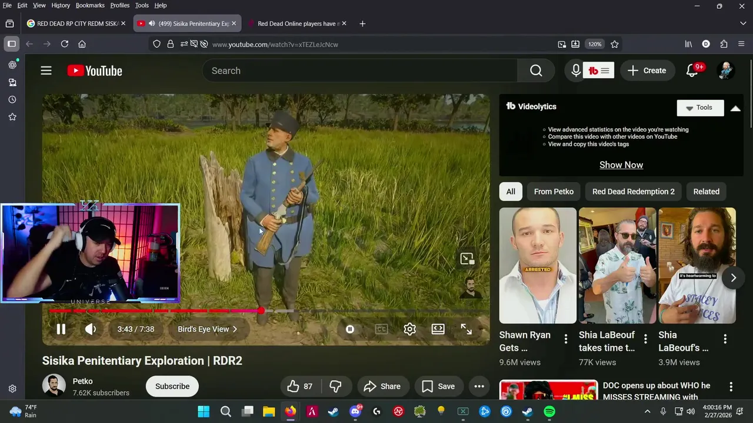Screen dimensions: 753x423
Task: Open the picture-in-picture address bar icon
Action: click(x=562, y=44)
